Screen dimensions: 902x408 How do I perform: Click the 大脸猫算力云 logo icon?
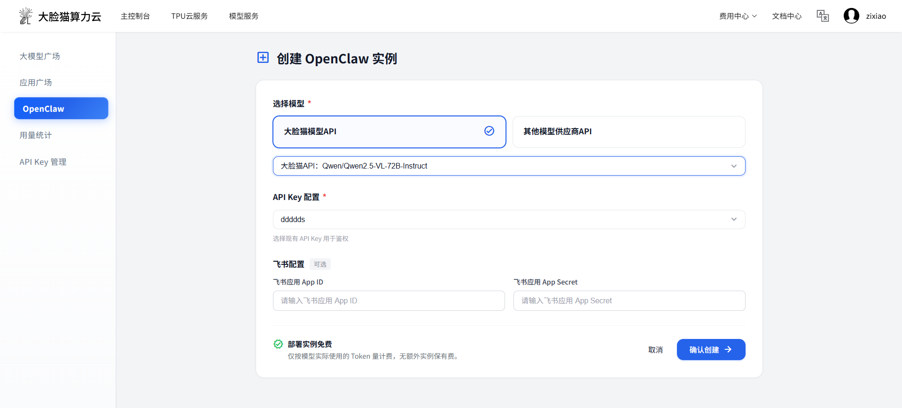click(25, 16)
